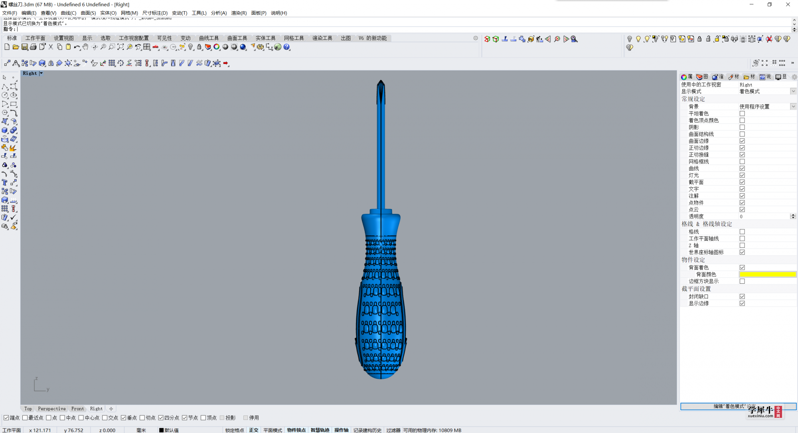798x433 pixels.
Task: Click the command line input field
Action: point(403,29)
